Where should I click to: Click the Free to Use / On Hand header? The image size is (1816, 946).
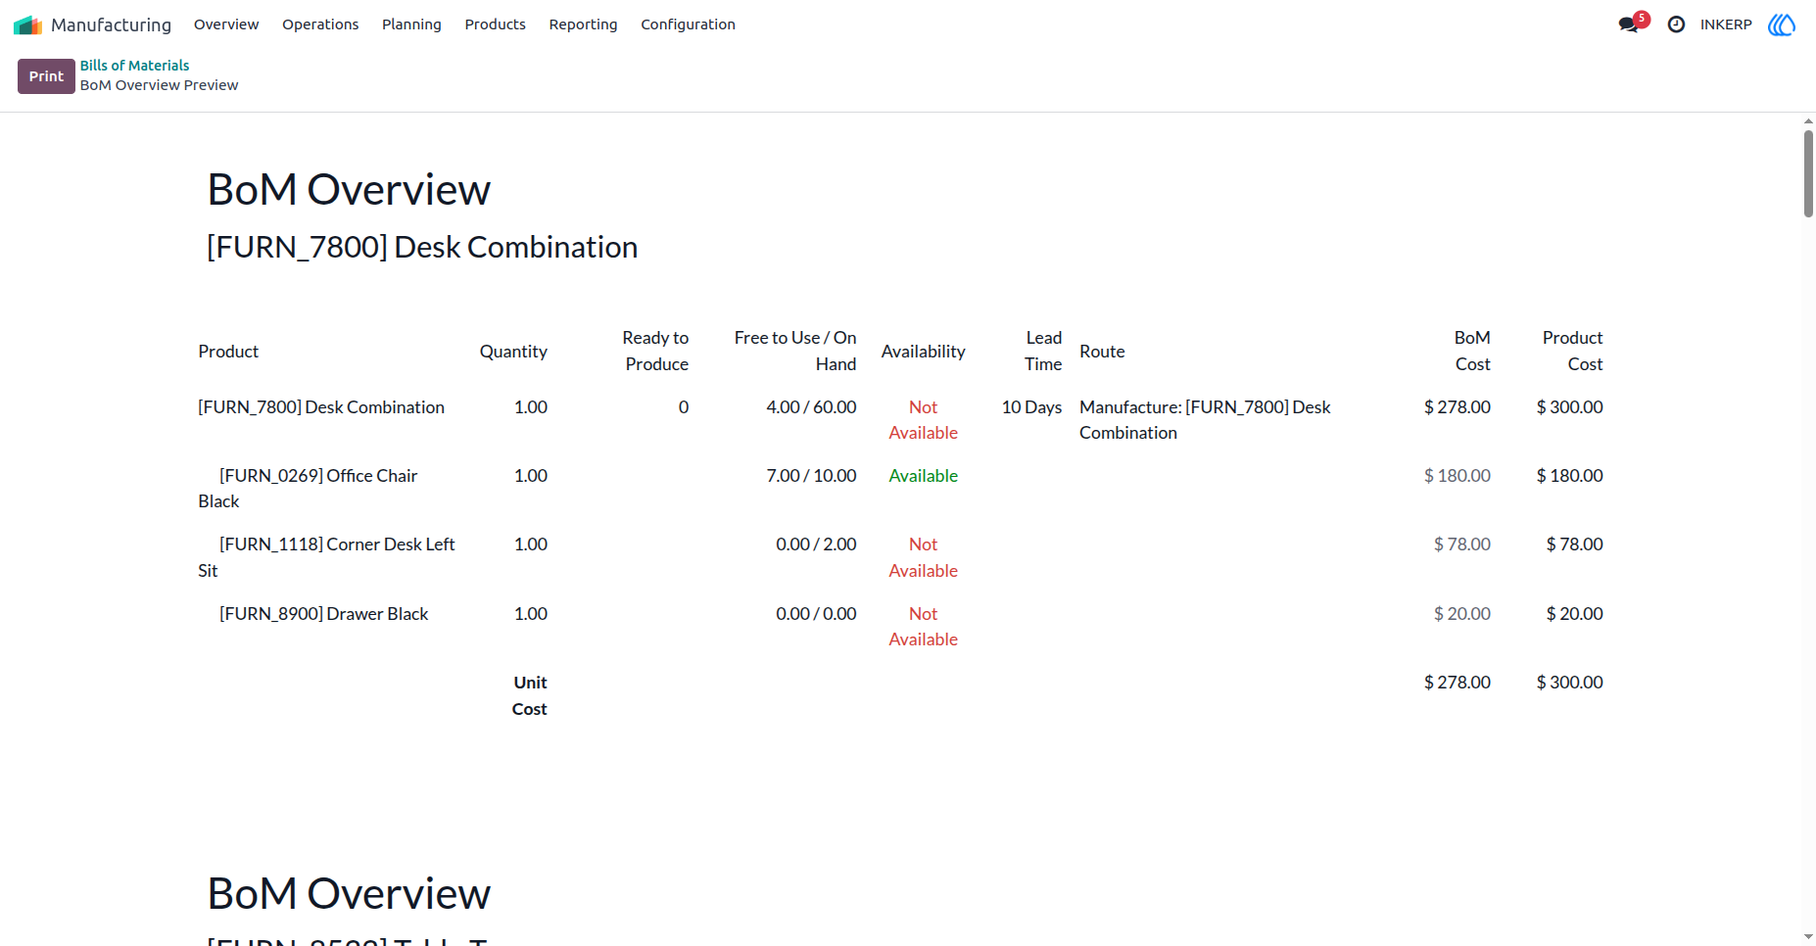795,351
